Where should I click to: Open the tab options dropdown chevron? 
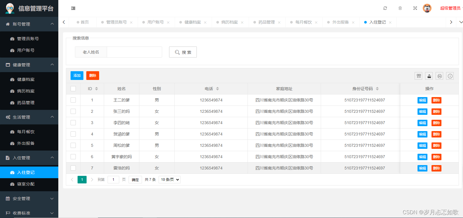tap(460, 22)
